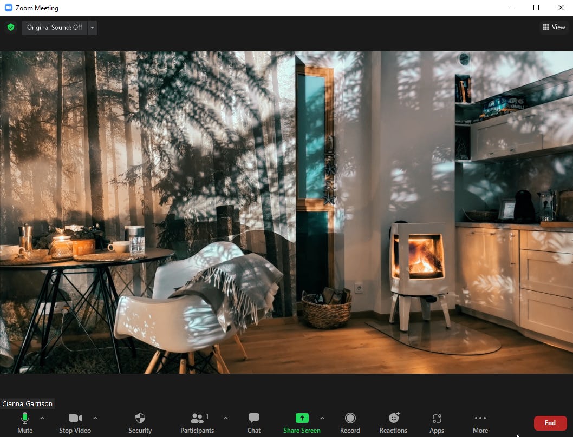This screenshot has width=573, height=437.
Task: Expand the audio settings chevron
Action: (x=42, y=419)
